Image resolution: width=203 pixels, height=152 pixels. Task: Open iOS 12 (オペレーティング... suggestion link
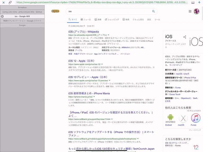click(x=177, y=143)
